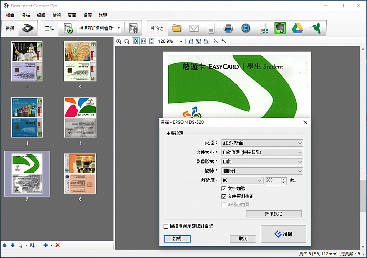Click the preview scrollbar up arrow

click(363, 49)
